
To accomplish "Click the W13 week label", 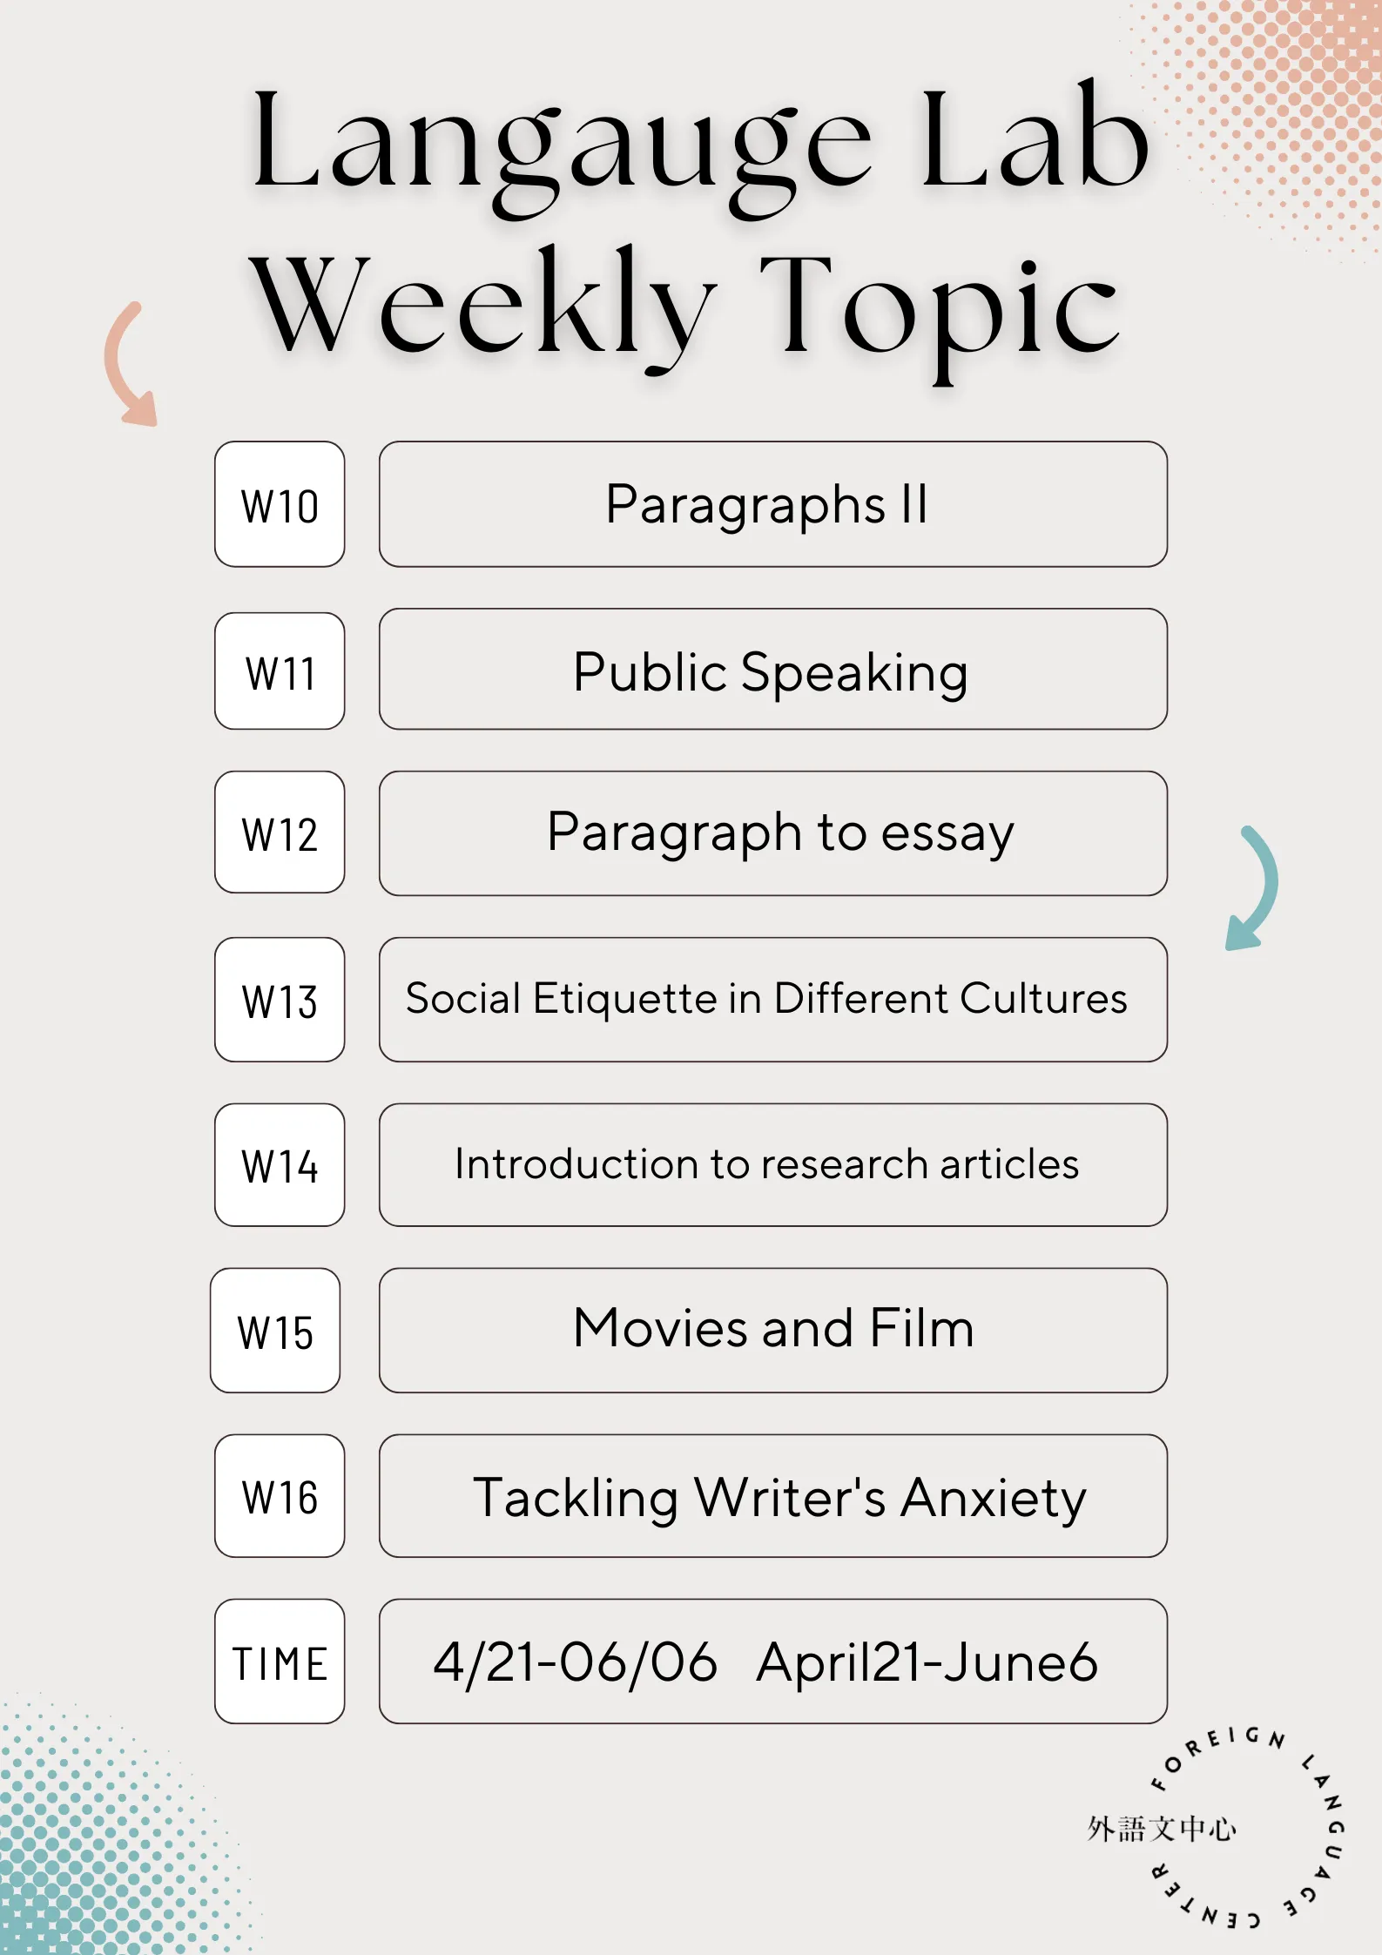I will [280, 1000].
